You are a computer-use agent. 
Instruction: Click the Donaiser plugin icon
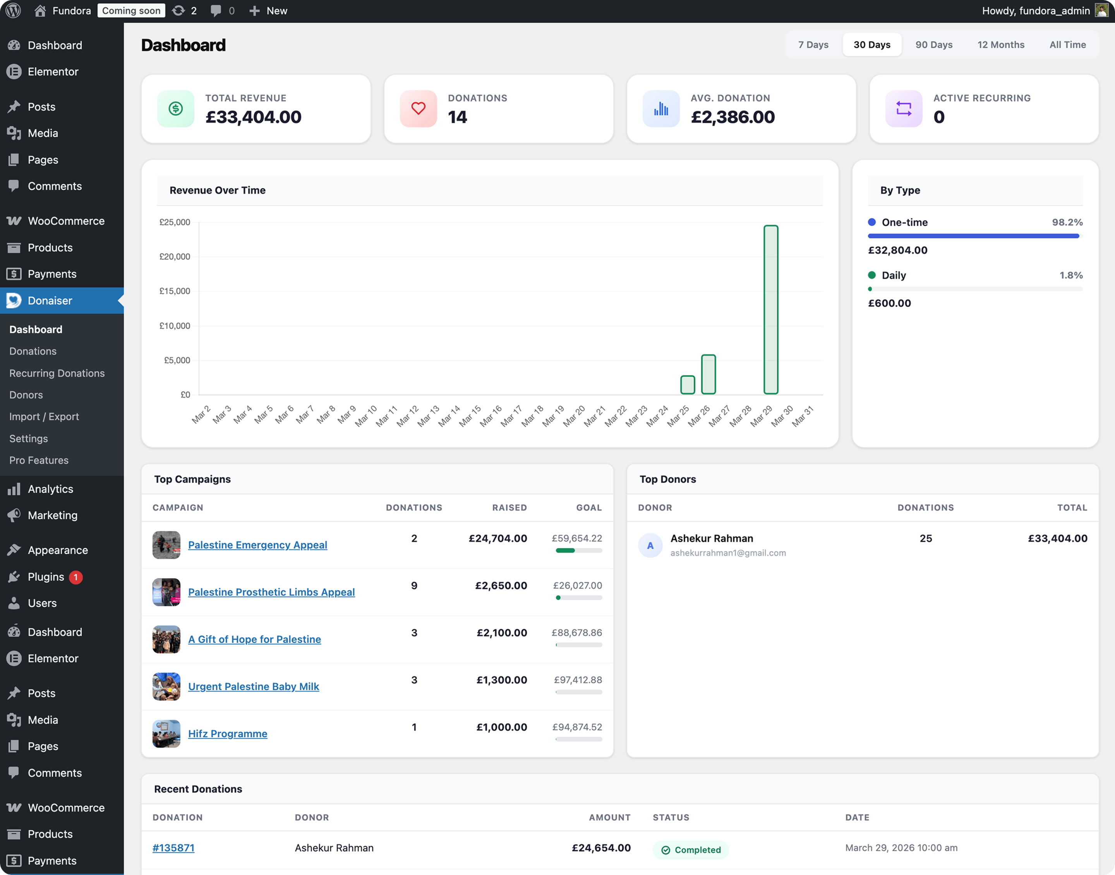coord(13,301)
